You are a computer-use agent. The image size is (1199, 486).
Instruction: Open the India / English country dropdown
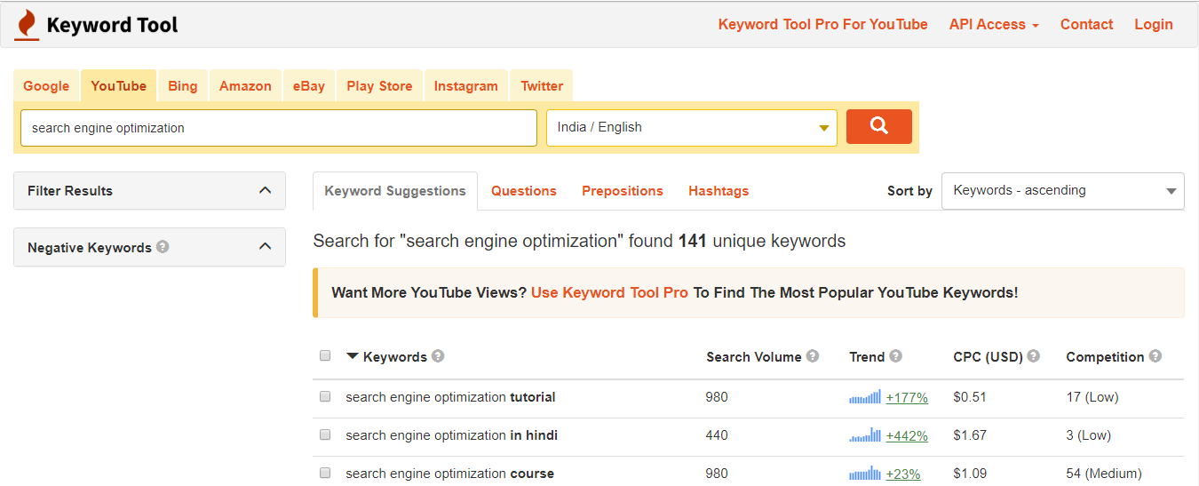pyautogui.click(x=691, y=127)
